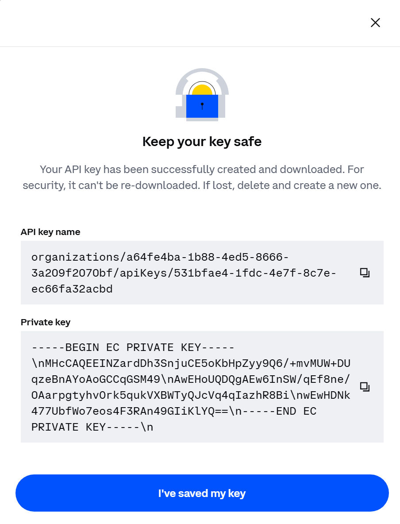Close the key dialog with the X
Image resolution: width=400 pixels, height=524 pixels.
pos(375,23)
